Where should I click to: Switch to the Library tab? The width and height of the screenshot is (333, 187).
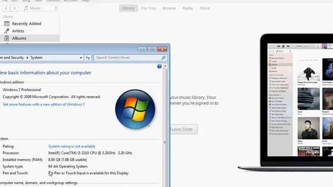click(128, 8)
